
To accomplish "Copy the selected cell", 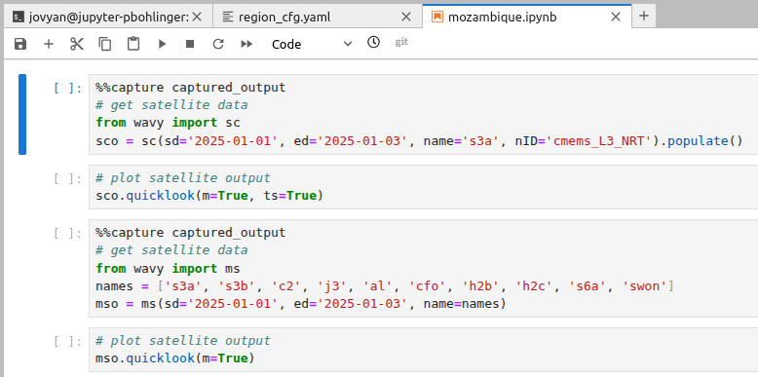I will click(105, 44).
